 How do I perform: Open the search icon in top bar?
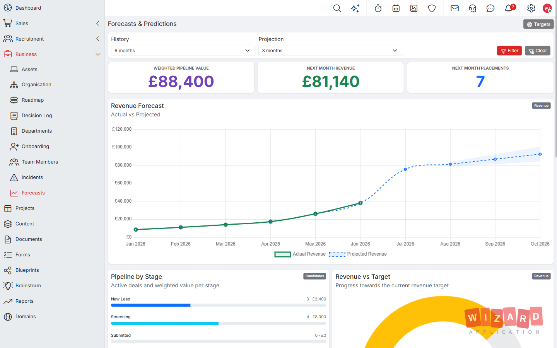(337, 8)
